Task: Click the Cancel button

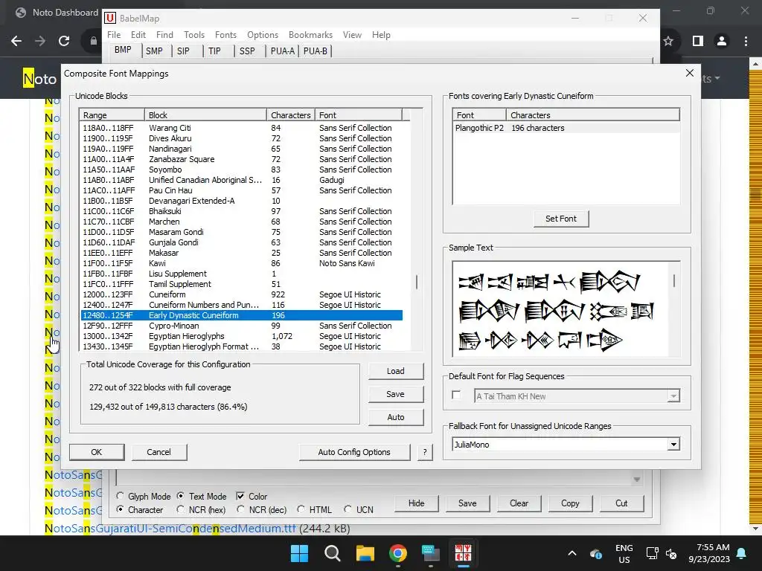Action: pos(159,452)
